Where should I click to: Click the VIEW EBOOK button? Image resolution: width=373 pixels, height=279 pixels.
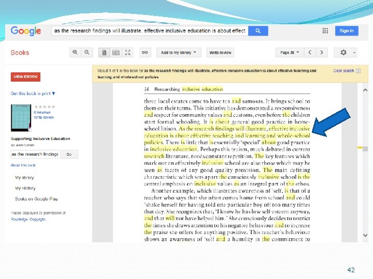[x=25, y=77]
